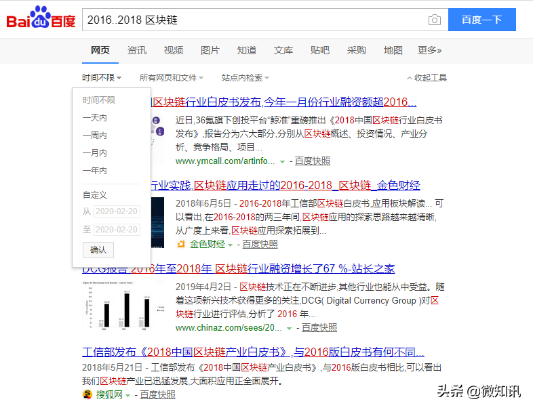Screen dimensions: 533x410
Task: Open 百度快照 for chinaz result
Action: pos(319,328)
